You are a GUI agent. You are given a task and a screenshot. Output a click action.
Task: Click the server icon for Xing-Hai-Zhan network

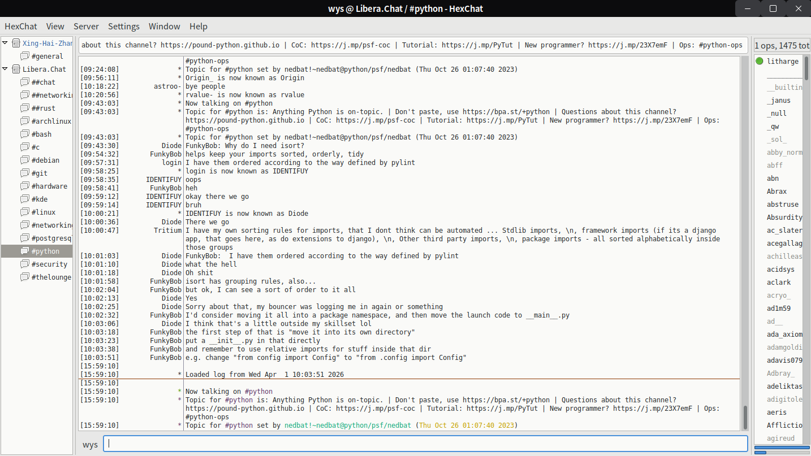coord(16,44)
